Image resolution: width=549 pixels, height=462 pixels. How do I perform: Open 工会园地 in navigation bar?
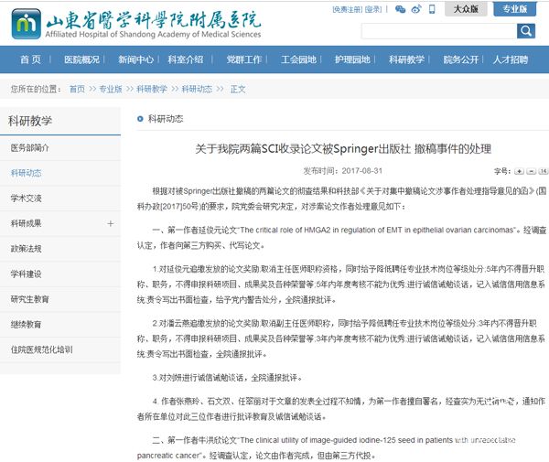[298, 59]
